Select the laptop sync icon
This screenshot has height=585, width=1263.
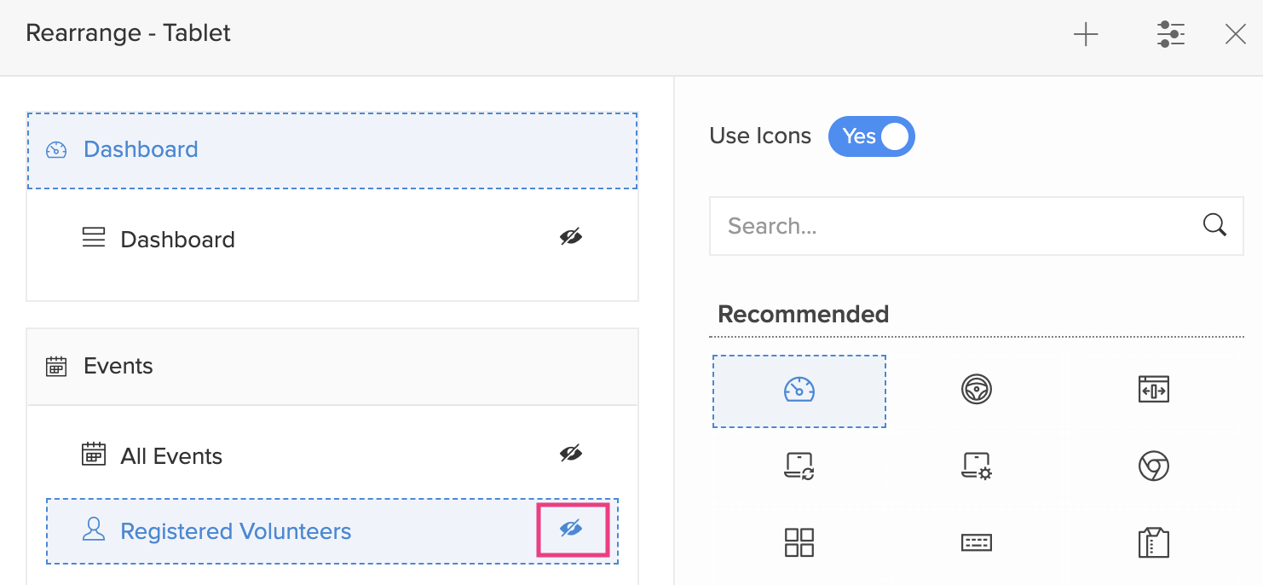(799, 466)
